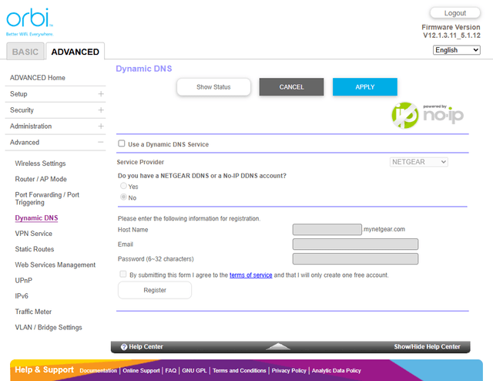The height and width of the screenshot is (381, 493).
Task: Open the Privacy Policy link
Action: (x=289, y=371)
